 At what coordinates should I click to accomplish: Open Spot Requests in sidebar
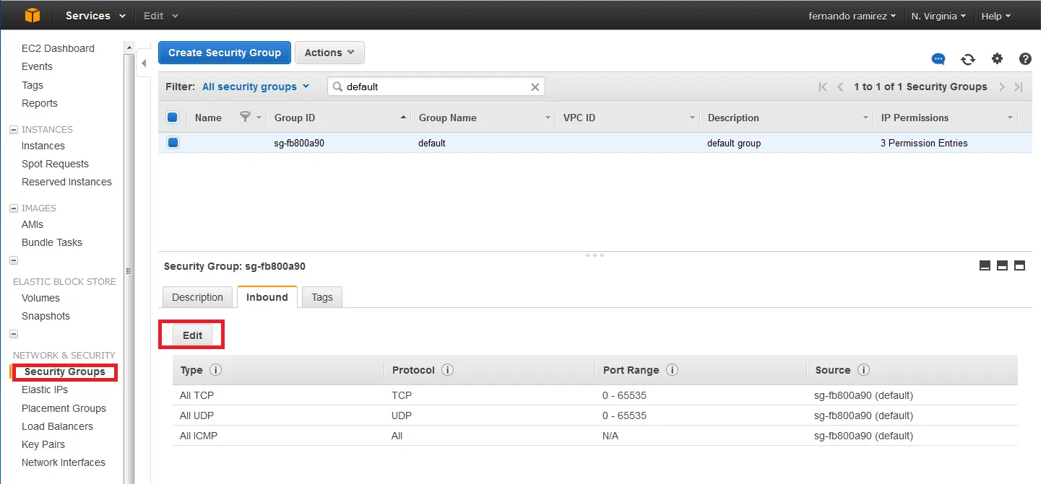[55, 164]
